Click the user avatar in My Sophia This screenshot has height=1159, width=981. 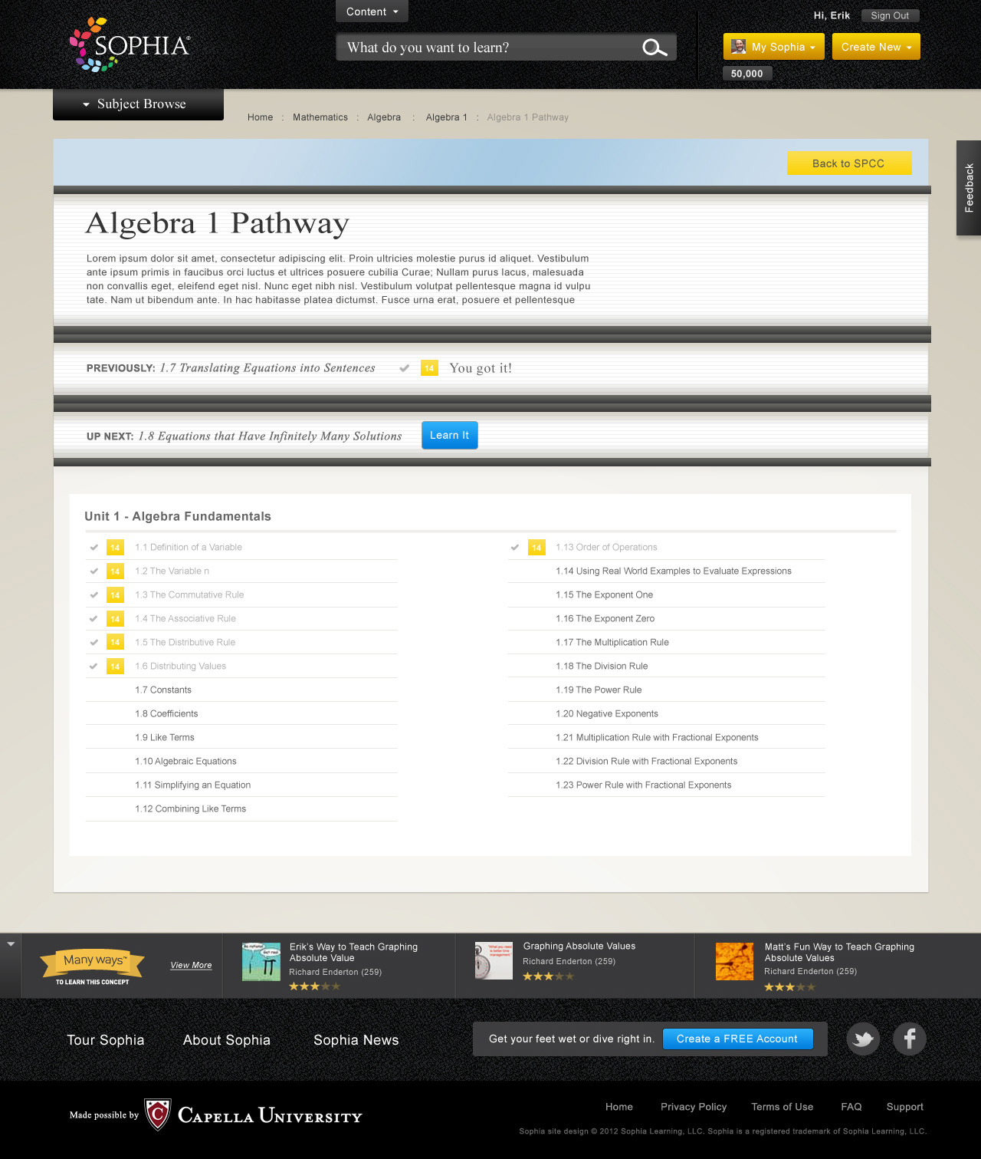[738, 47]
